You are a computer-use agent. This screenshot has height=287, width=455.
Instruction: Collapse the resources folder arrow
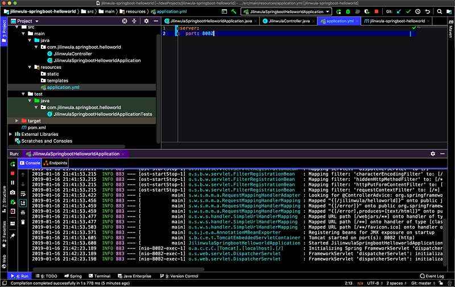click(x=30, y=67)
